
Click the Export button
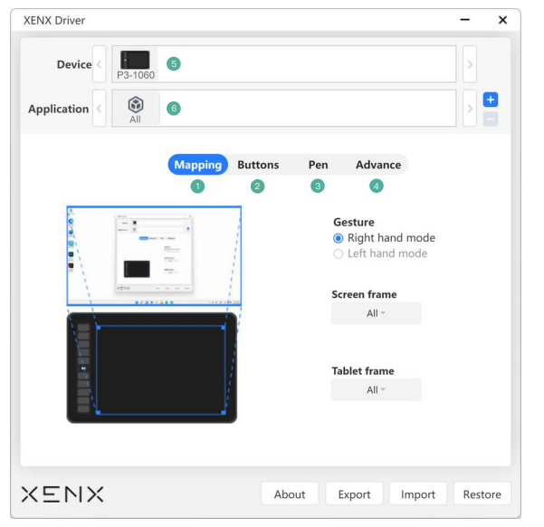click(354, 494)
